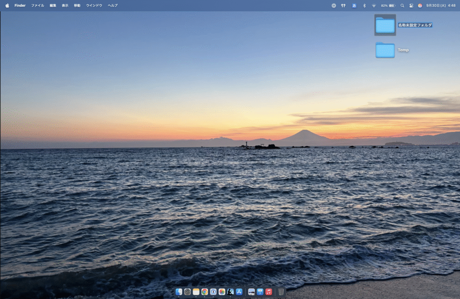Open the Japanese input source menu
The width and height of the screenshot is (460, 299).
click(x=354, y=5)
